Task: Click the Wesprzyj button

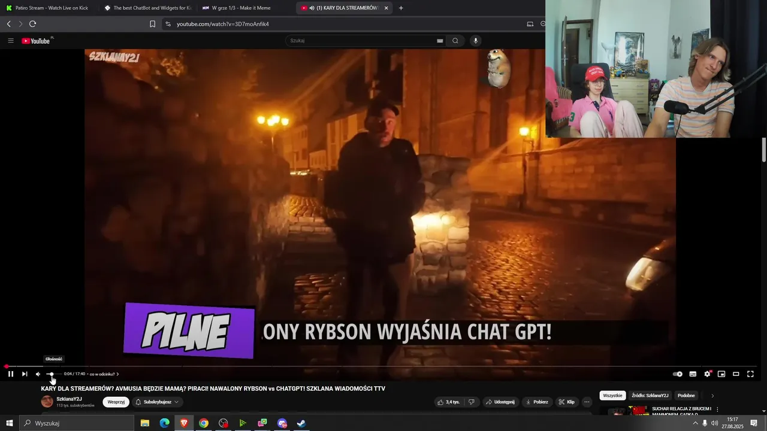Action: pos(116,402)
